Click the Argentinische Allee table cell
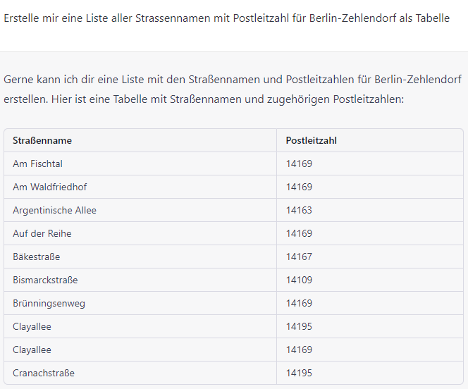This screenshot has height=389, width=468. tap(54, 210)
